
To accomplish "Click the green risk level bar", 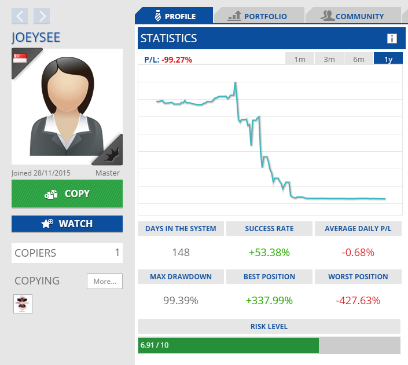I will pos(229,345).
